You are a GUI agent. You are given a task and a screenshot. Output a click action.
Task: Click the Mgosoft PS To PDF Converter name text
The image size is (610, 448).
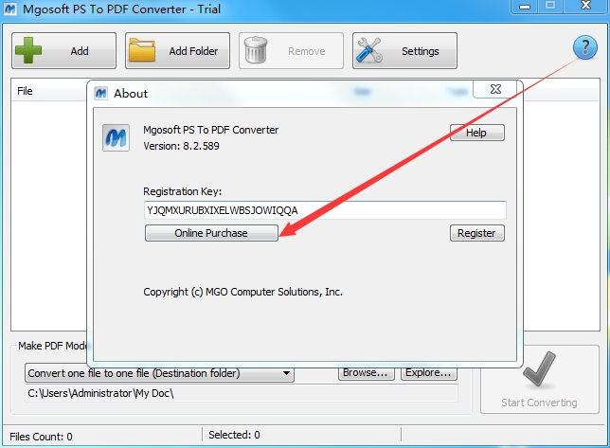tap(211, 130)
